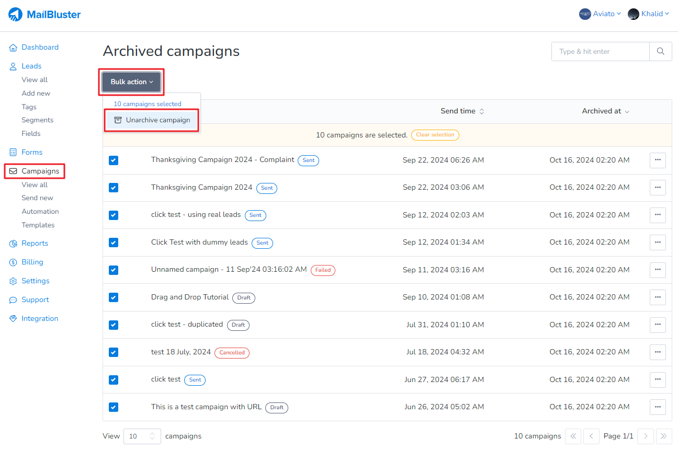The height and width of the screenshot is (450, 678).
Task: Open the Khalid user account menu
Action: (x=649, y=14)
